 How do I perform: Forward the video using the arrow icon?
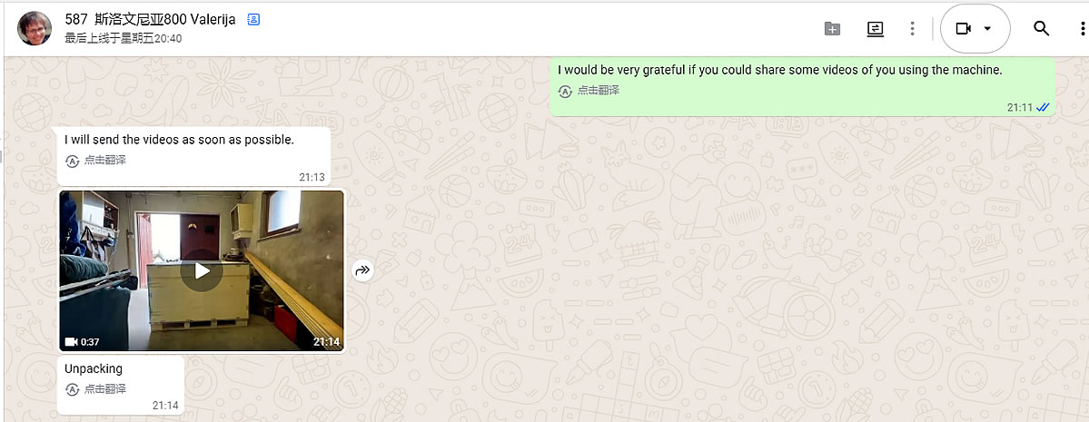[362, 270]
